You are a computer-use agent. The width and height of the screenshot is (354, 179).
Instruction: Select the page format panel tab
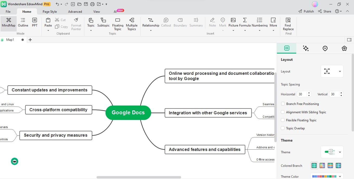(287, 48)
